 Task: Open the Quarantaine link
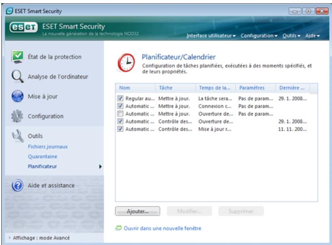click(43, 157)
